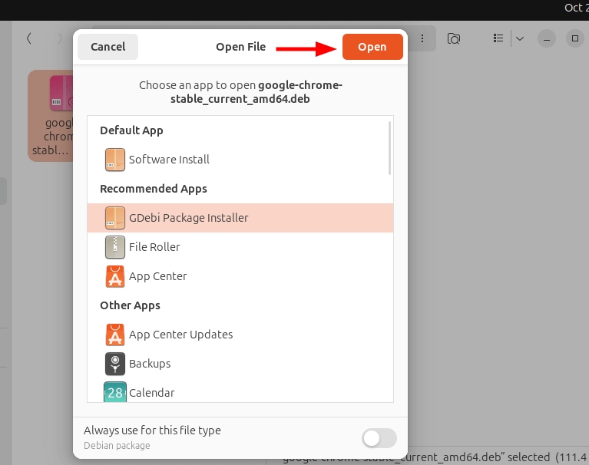Click the App Center icon

coord(115,276)
